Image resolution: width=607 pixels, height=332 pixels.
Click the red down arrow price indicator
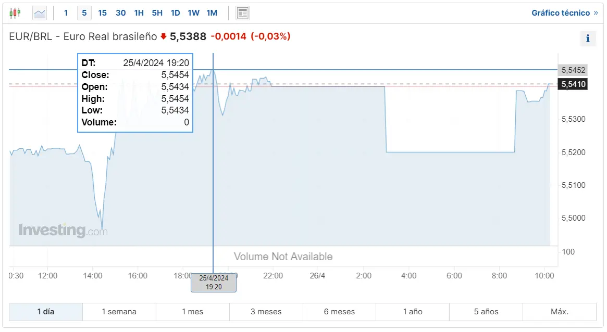pyautogui.click(x=164, y=36)
